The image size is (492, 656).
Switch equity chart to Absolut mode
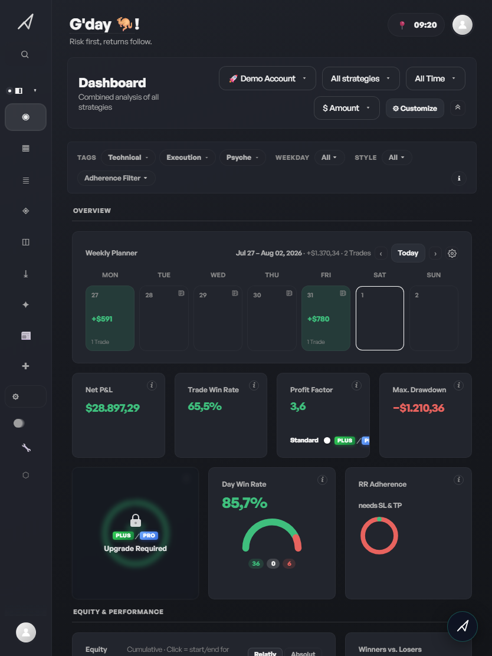[x=303, y=653]
